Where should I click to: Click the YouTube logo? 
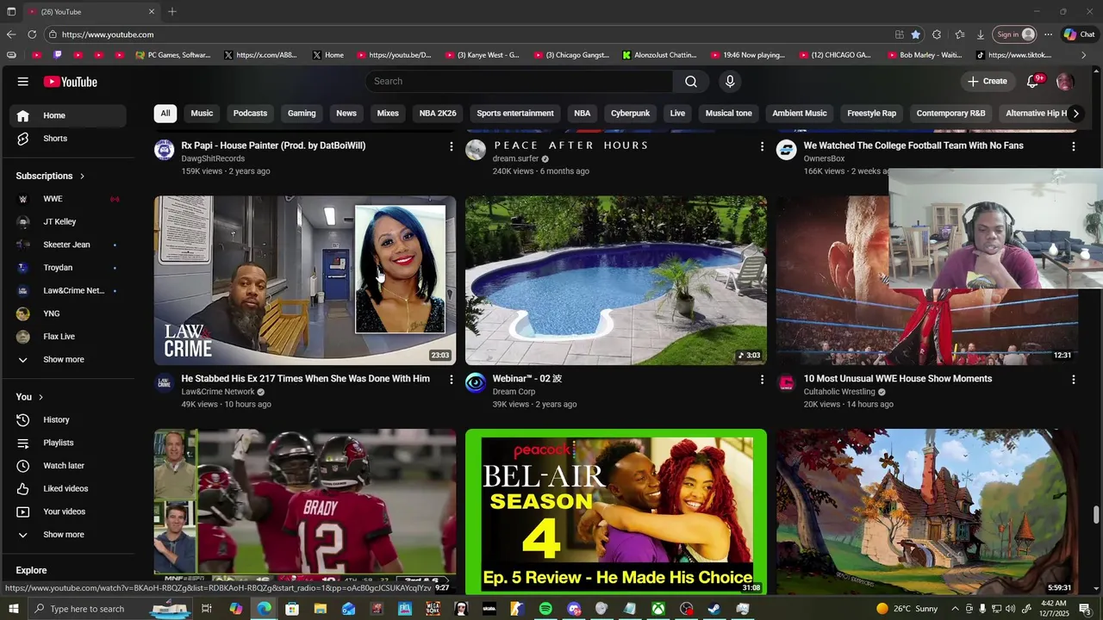coord(71,82)
